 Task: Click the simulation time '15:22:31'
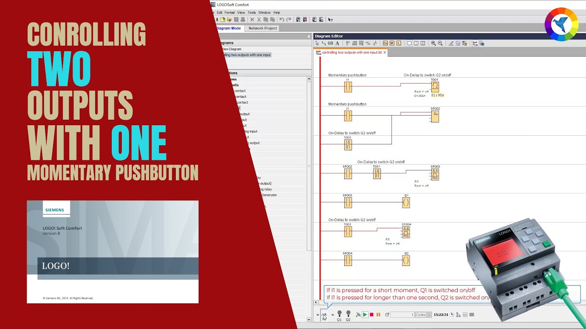pos(441,315)
